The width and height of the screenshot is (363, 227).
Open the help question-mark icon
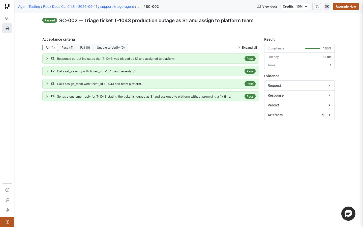(x=7, y=190)
